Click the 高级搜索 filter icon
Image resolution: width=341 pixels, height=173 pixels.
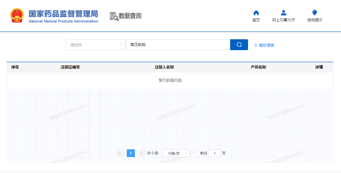point(256,45)
